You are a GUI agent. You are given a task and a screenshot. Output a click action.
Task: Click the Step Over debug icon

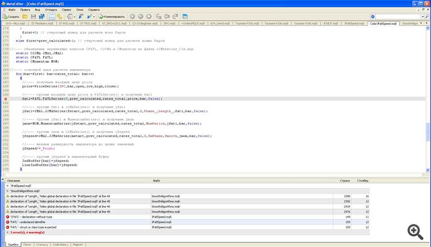tap(167, 17)
